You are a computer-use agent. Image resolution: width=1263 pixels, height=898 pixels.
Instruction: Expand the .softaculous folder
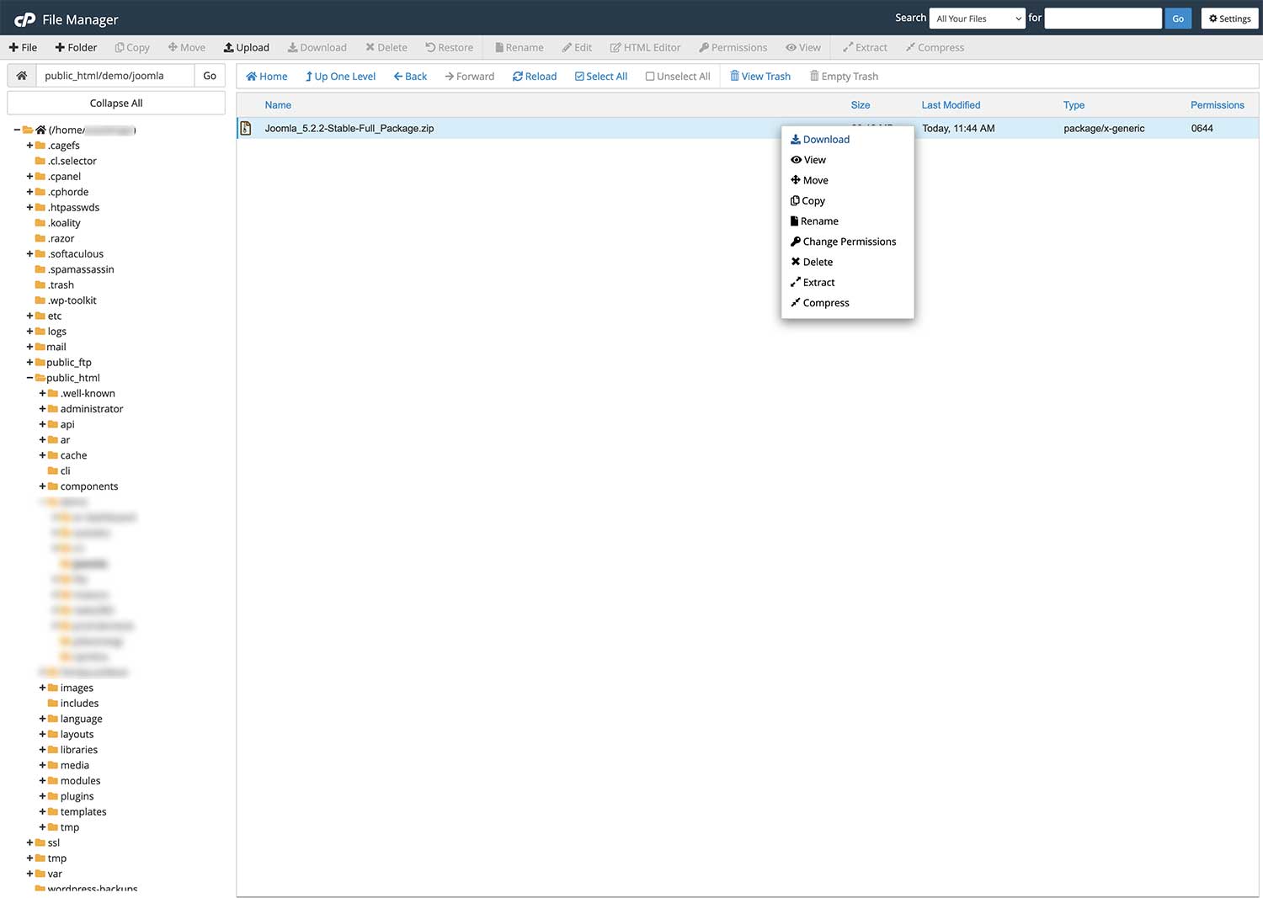[x=29, y=254]
